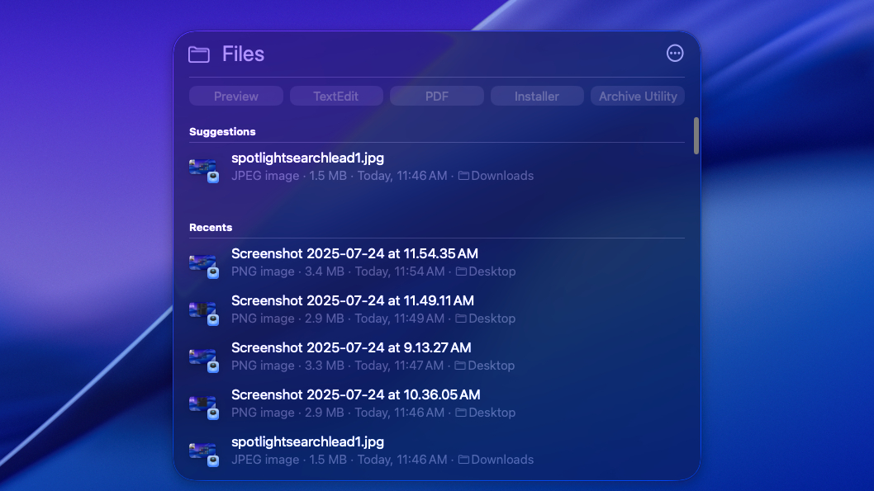Click Downloads folder icon in Suggestions row
874x491 pixels.
(463, 176)
